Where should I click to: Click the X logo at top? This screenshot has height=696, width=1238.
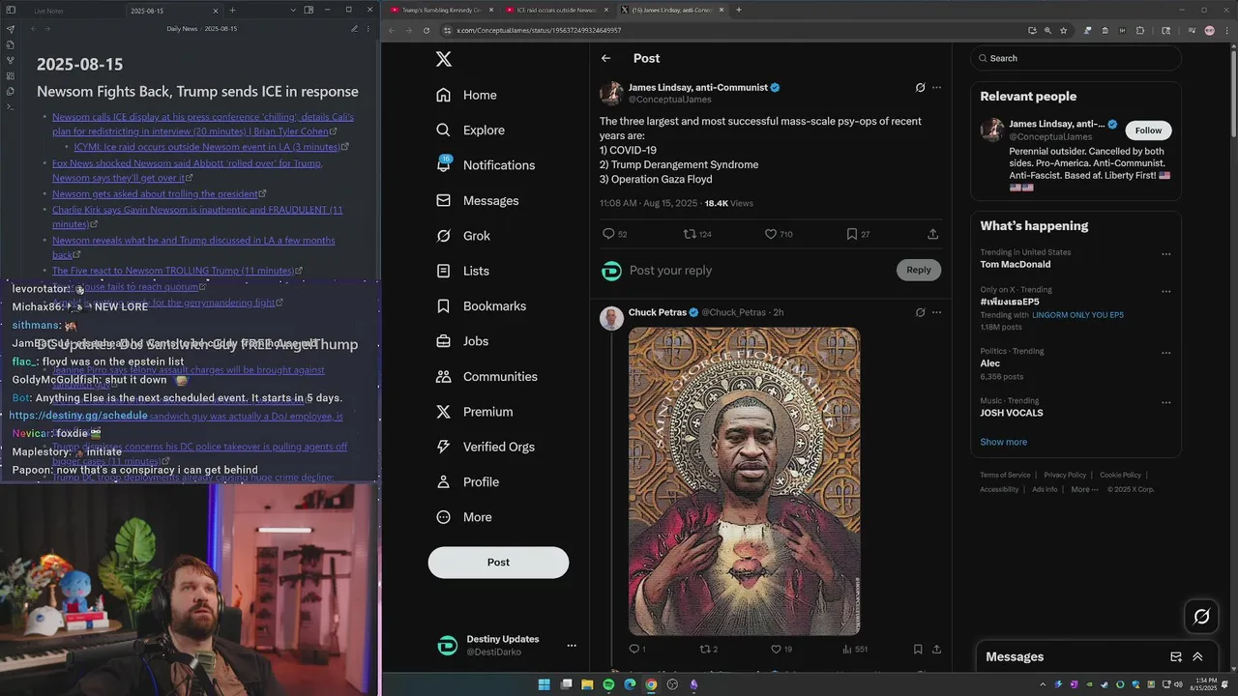[x=443, y=59]
